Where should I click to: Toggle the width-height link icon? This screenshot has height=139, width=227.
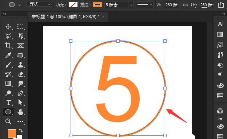coord(185,5)
